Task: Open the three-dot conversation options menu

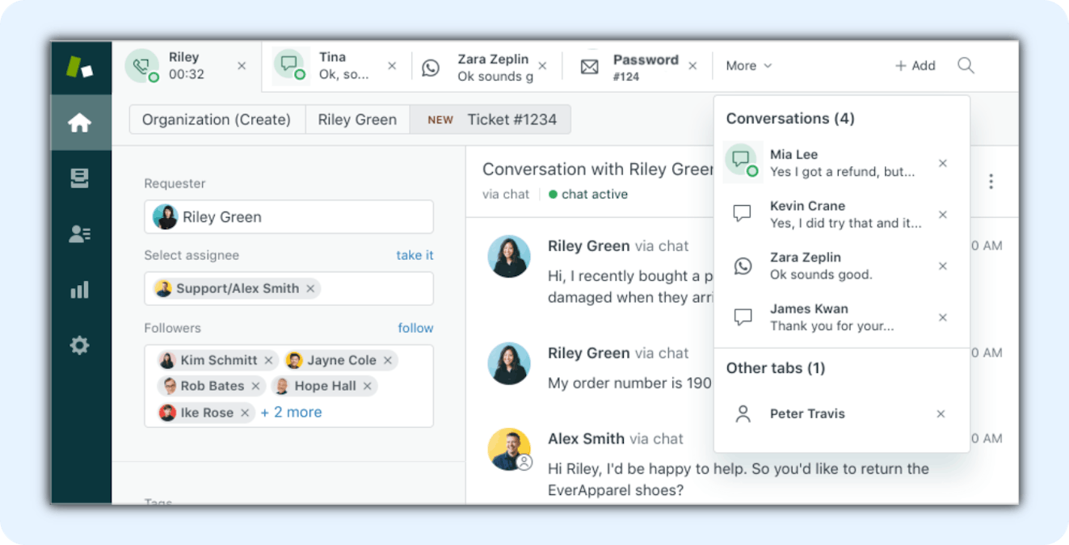Action: point(991,182)
